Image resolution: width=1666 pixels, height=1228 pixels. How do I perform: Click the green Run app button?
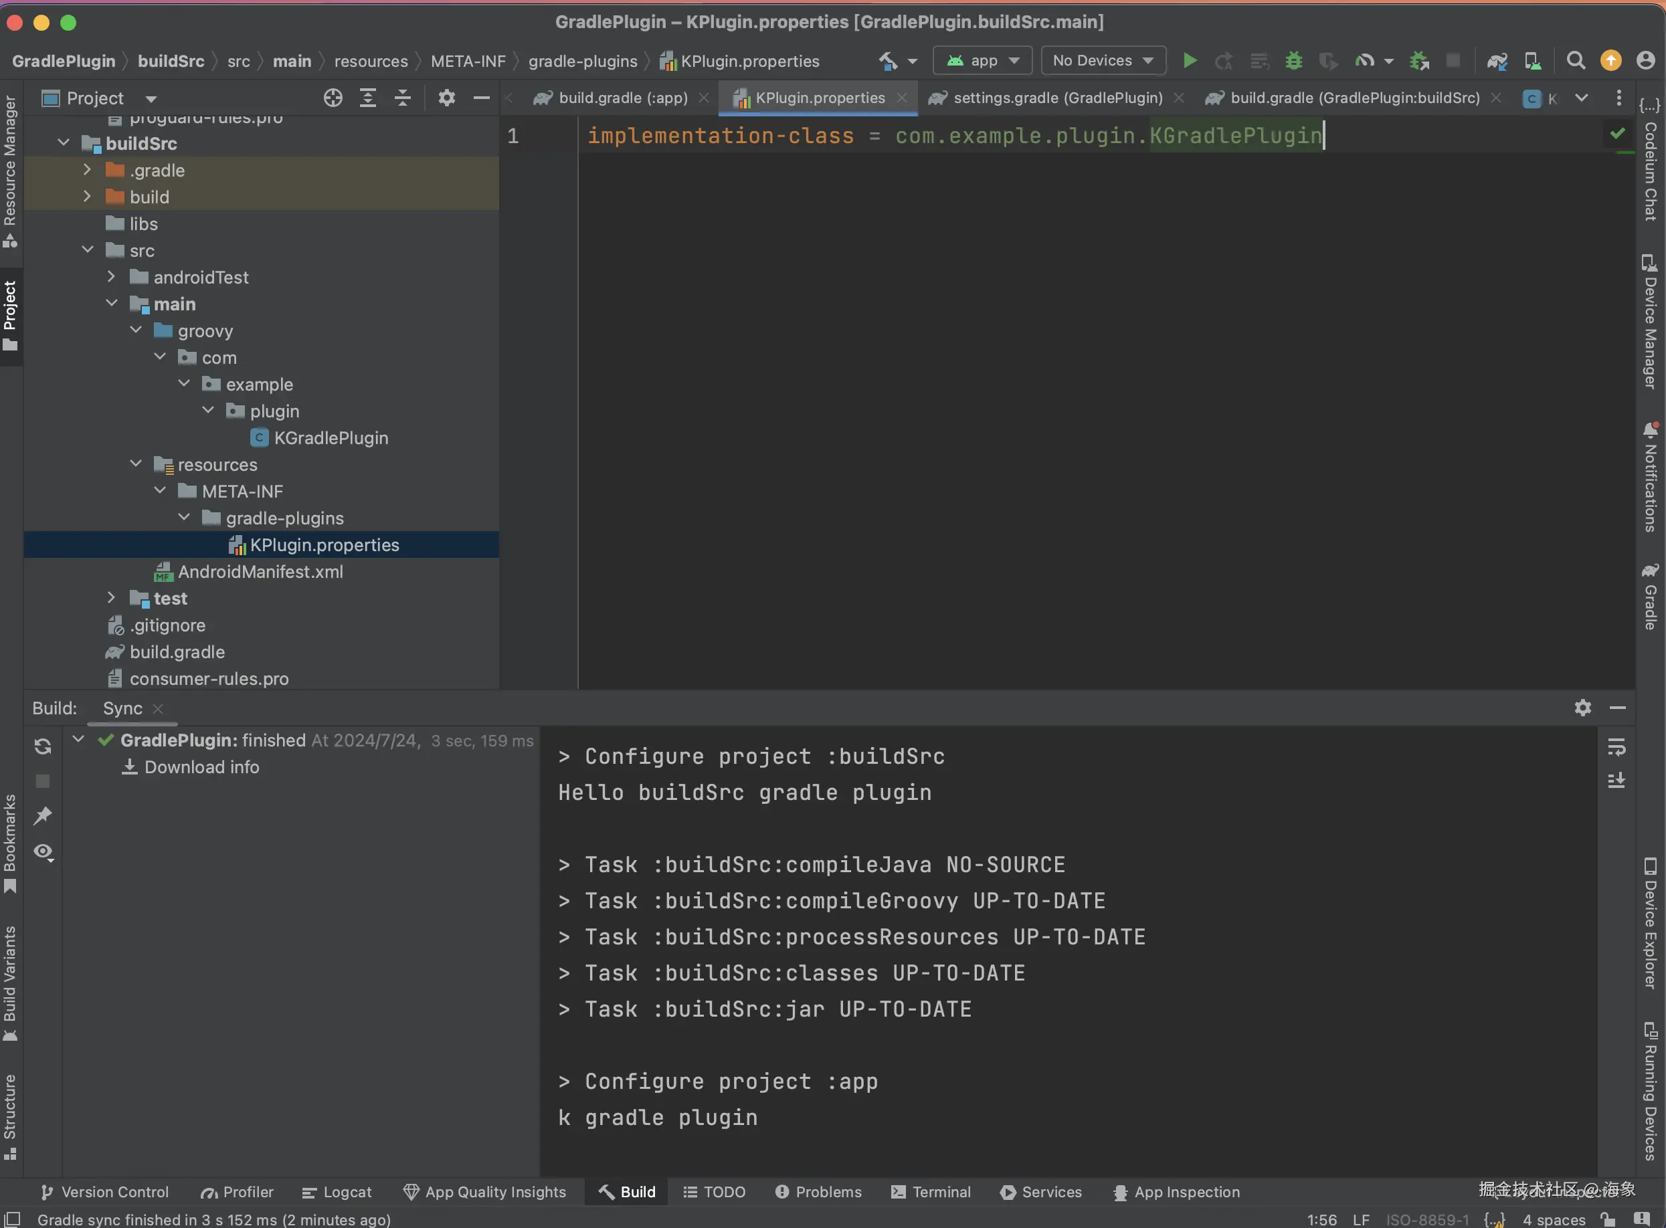1190,61
